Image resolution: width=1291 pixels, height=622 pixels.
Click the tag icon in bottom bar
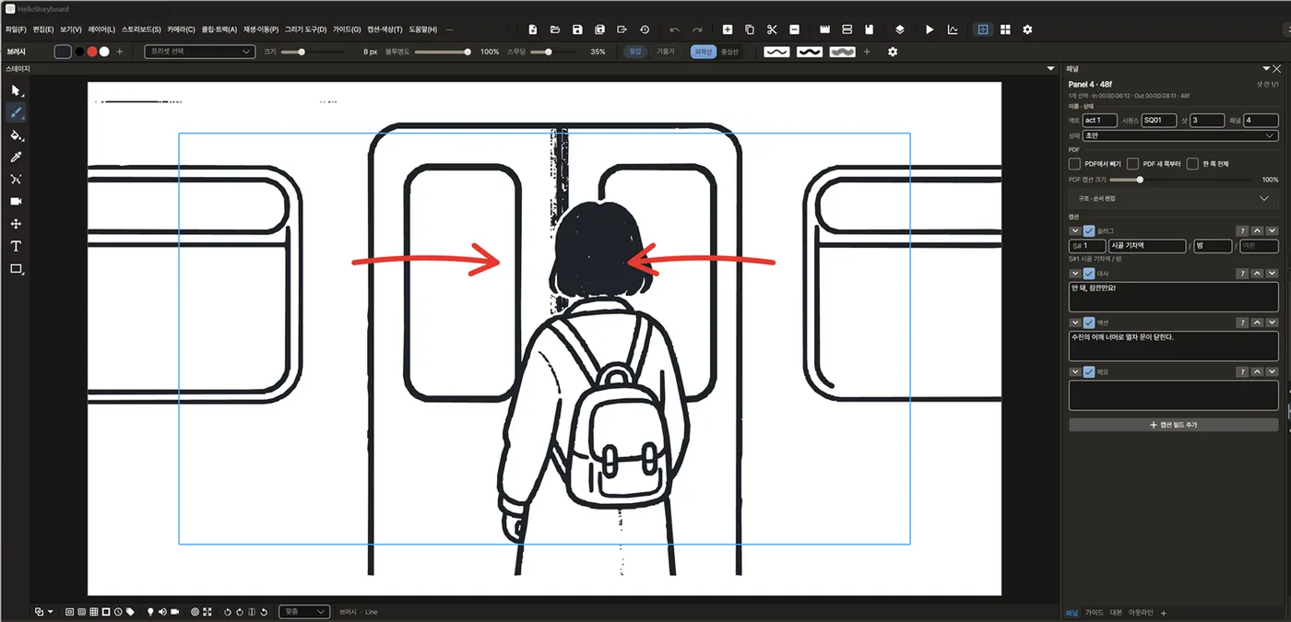[x=130, y=612]
